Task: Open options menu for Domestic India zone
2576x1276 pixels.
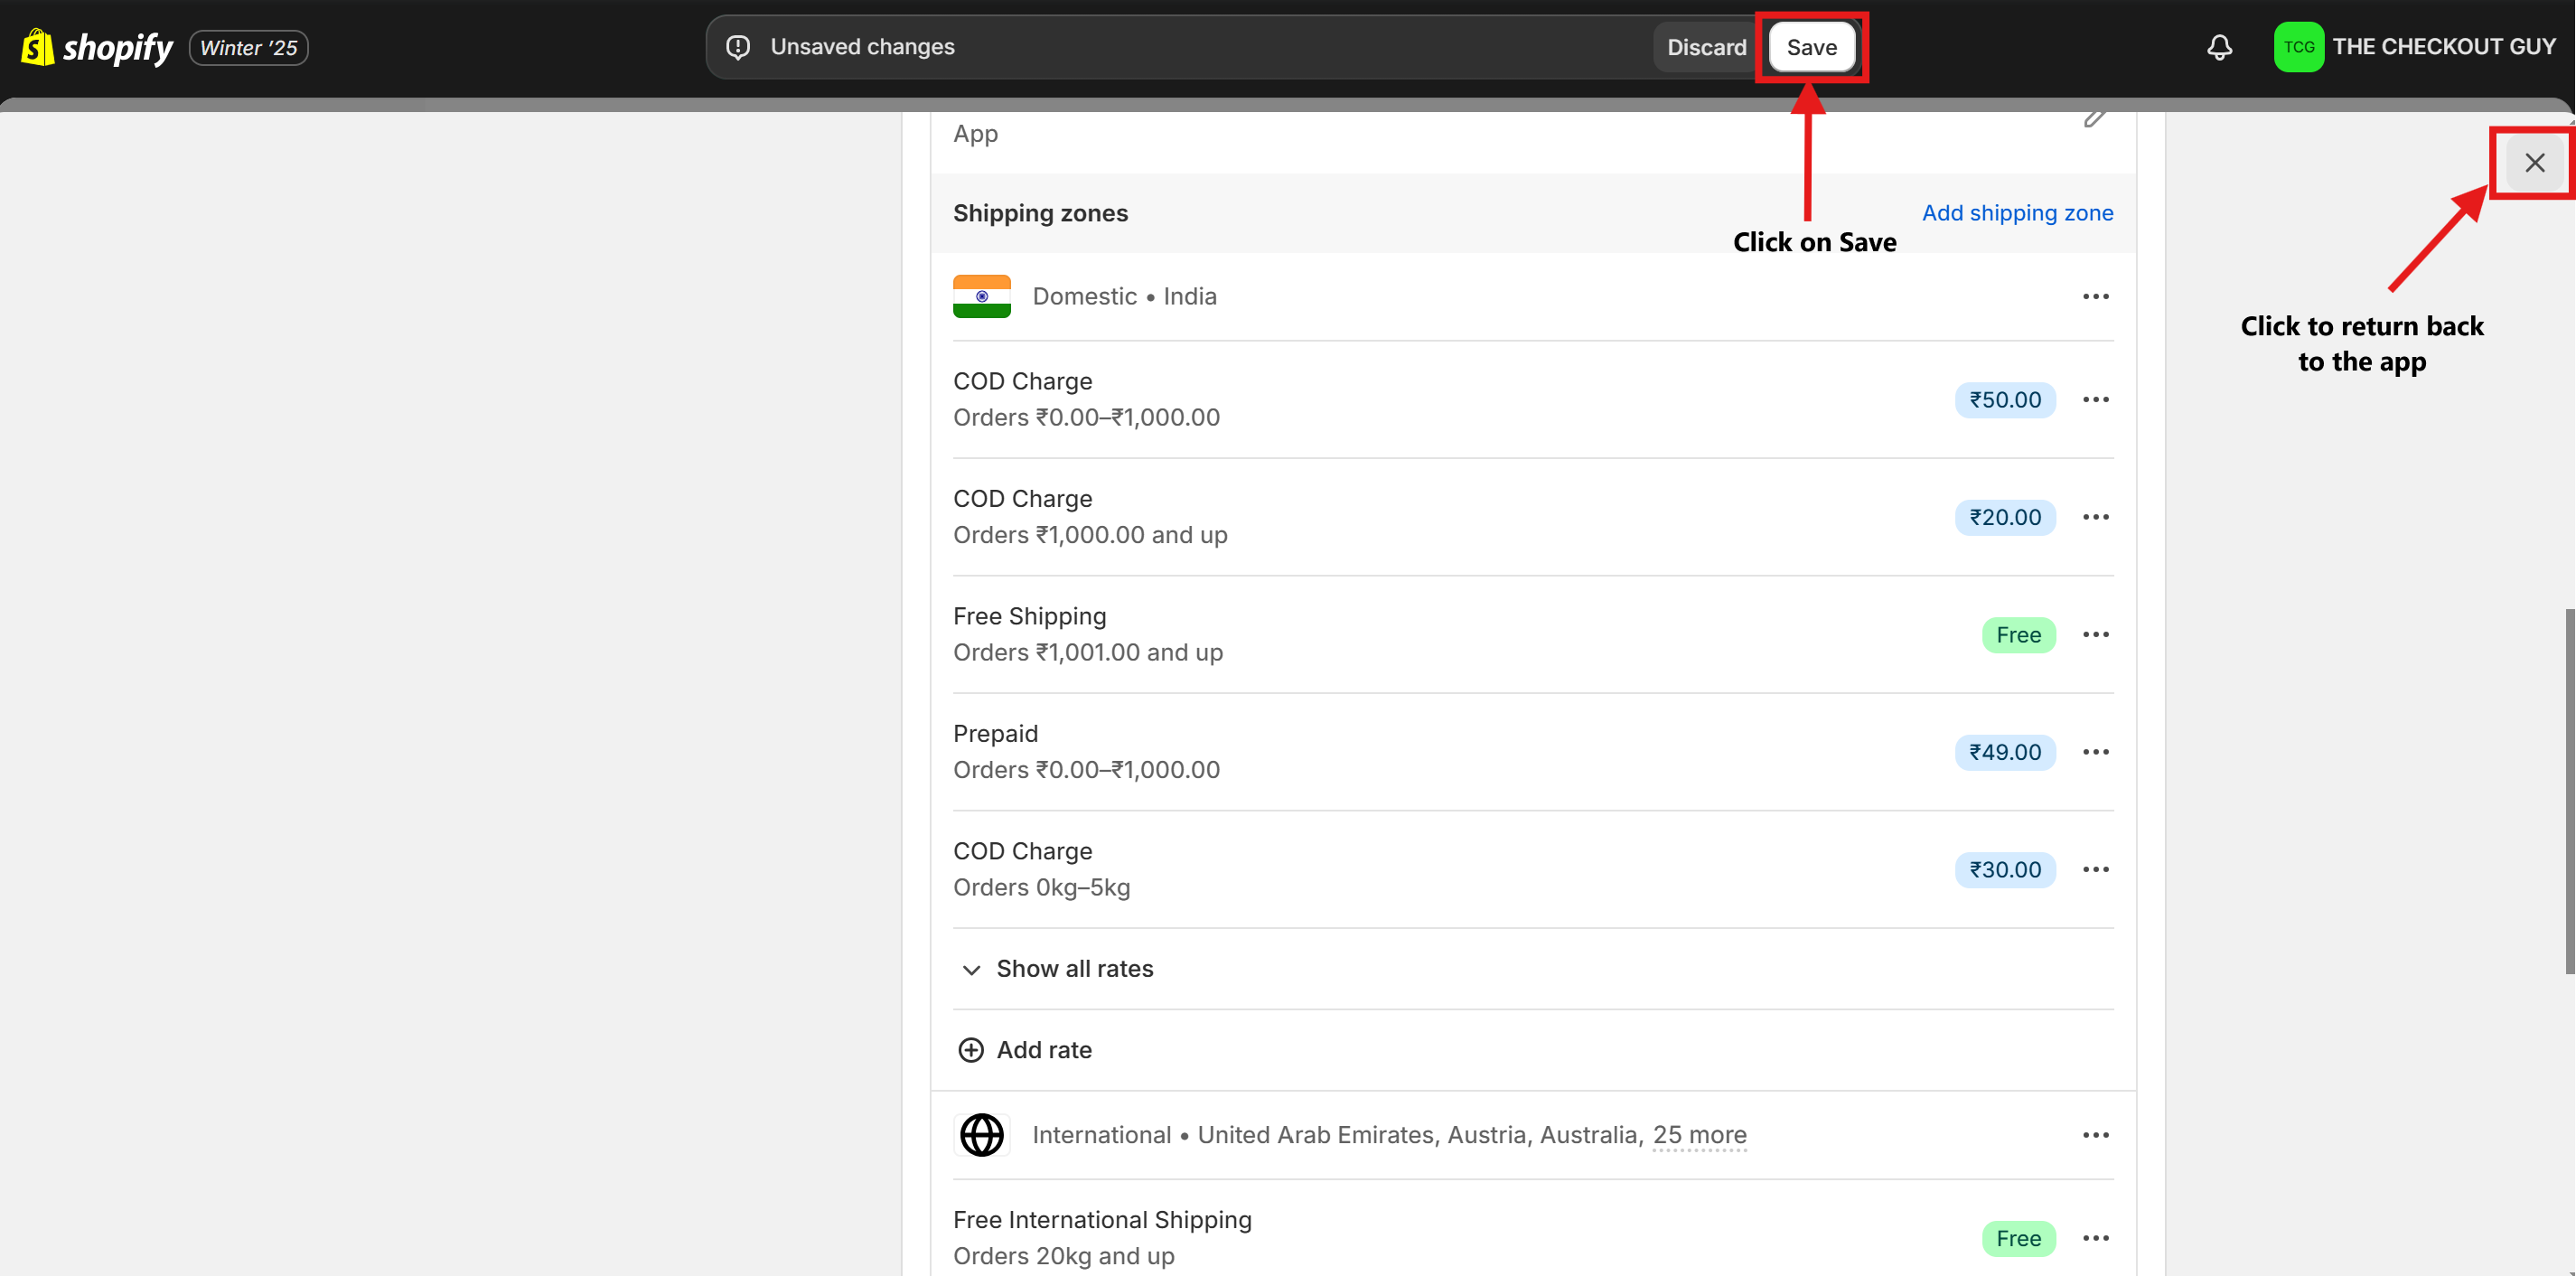Action: (x=2095, y=296)
